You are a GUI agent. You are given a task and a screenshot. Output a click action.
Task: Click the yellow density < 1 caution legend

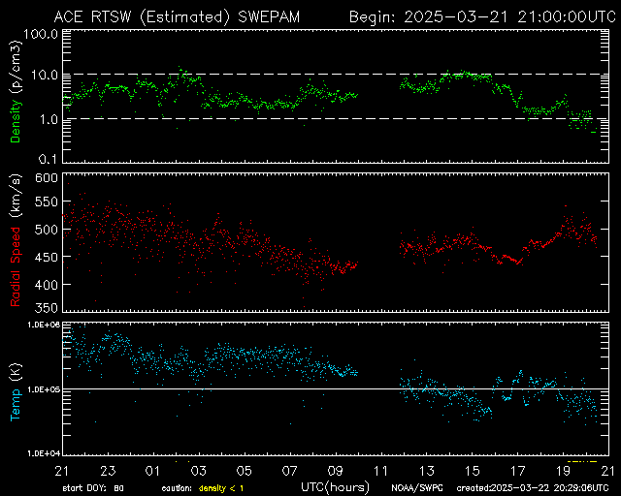tap(221, 488)
